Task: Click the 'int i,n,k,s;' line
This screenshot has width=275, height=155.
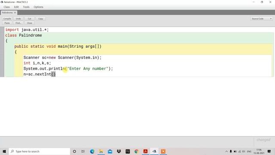Action: (x=37, y=63)
